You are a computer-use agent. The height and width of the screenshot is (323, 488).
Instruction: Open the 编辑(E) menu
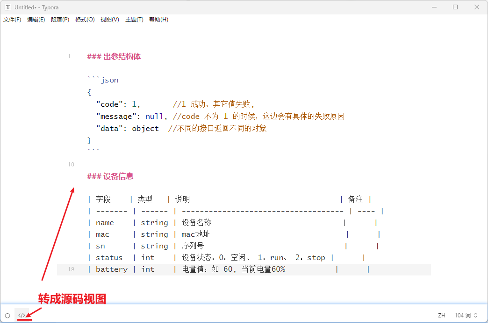36,20
